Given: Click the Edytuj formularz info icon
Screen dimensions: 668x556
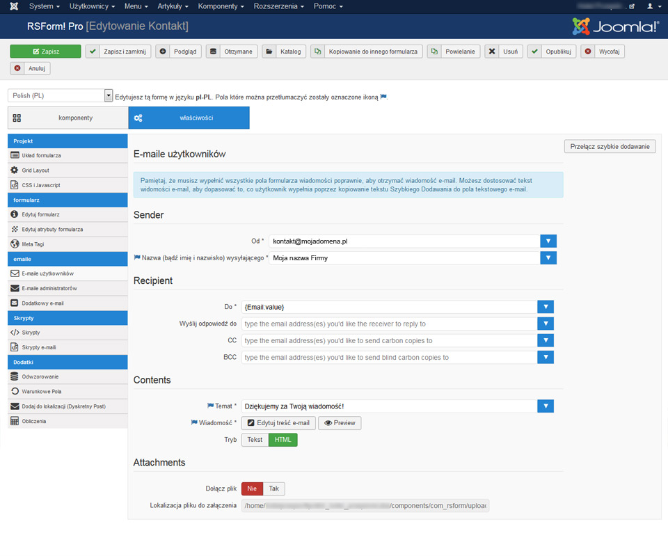Looking at the screenshot, I should tap(15, 214).
